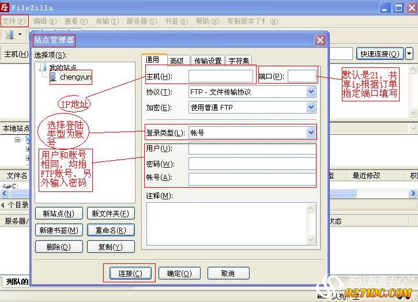Open the 帮助(H) menu
This screenshot has width=418, height=302.
(208, 21)
